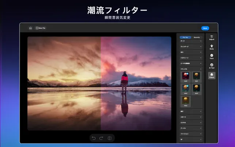Expand the topmost filter category under For You
The image size is (235, 147).
pos(191,41)
